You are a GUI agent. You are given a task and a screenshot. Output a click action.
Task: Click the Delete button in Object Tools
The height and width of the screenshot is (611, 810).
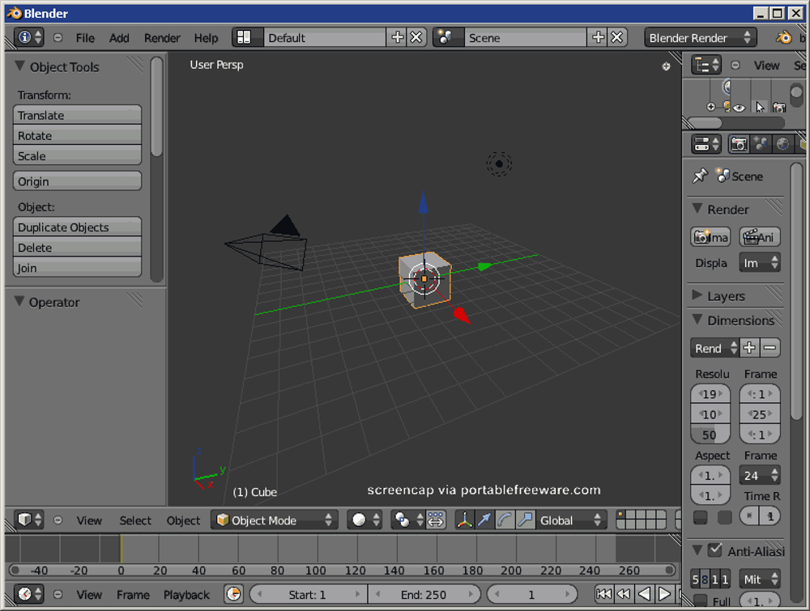[x=78, y=247]
